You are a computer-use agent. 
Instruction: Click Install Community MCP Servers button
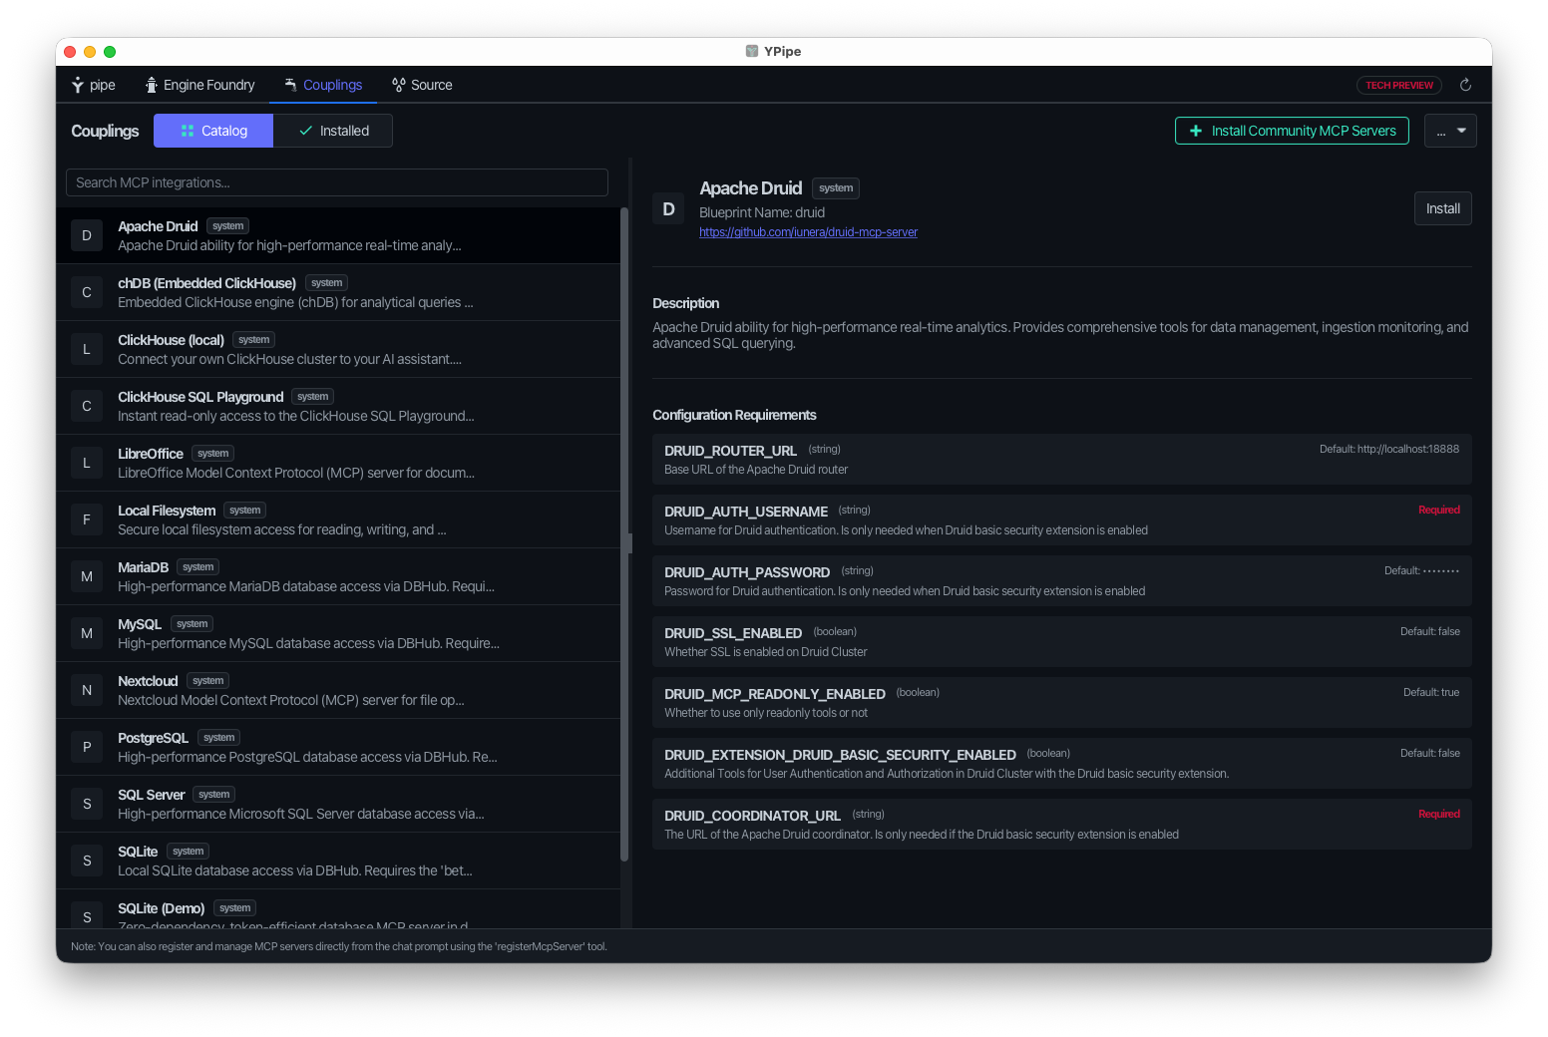click(x=1292, y=131)
